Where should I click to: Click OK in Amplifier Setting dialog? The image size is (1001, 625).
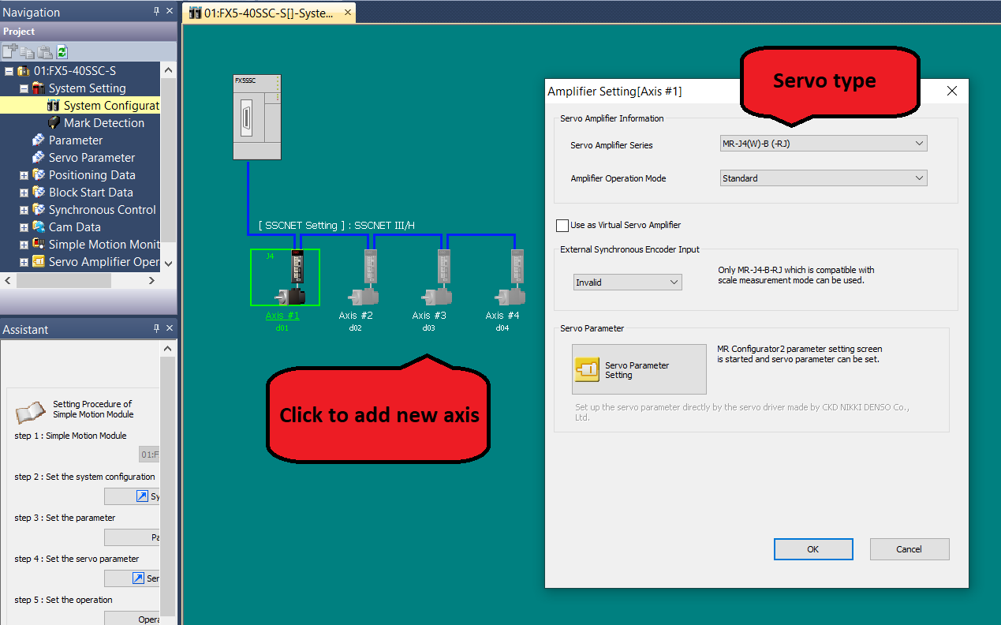click(x=813, y=549)
